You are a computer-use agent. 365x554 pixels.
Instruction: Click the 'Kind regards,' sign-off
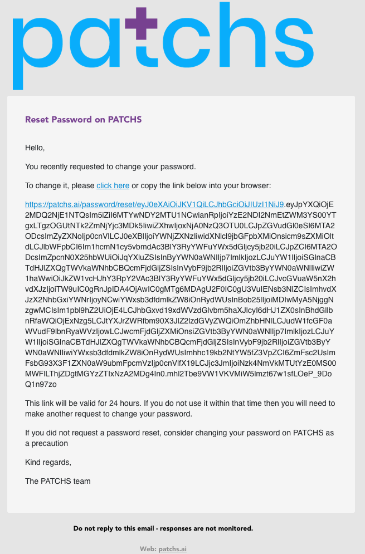point(48,462)
